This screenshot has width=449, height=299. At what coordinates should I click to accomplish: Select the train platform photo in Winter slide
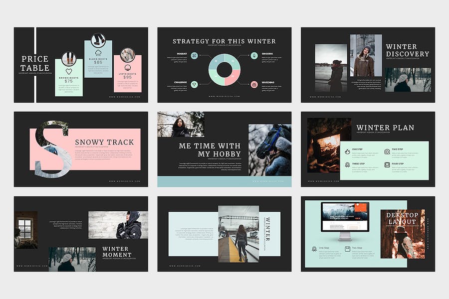coord(238,234)
